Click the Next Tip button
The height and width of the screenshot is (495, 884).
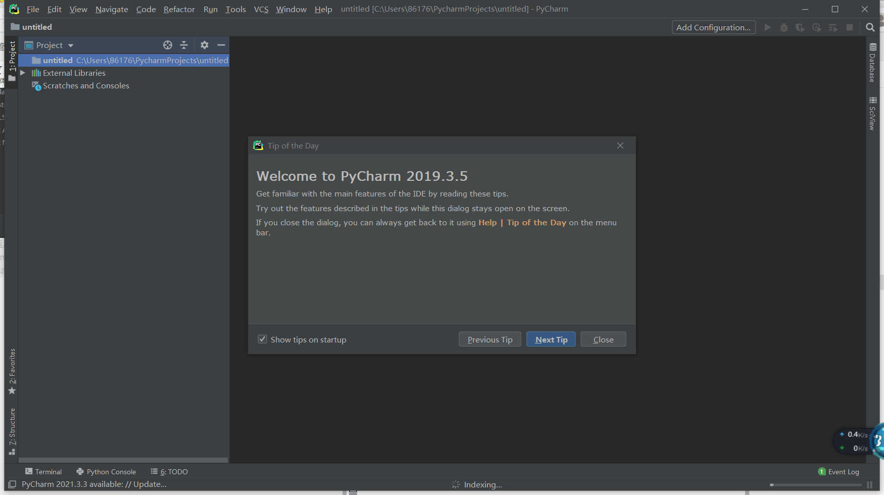pyautogui.click(x=551, y=339)
